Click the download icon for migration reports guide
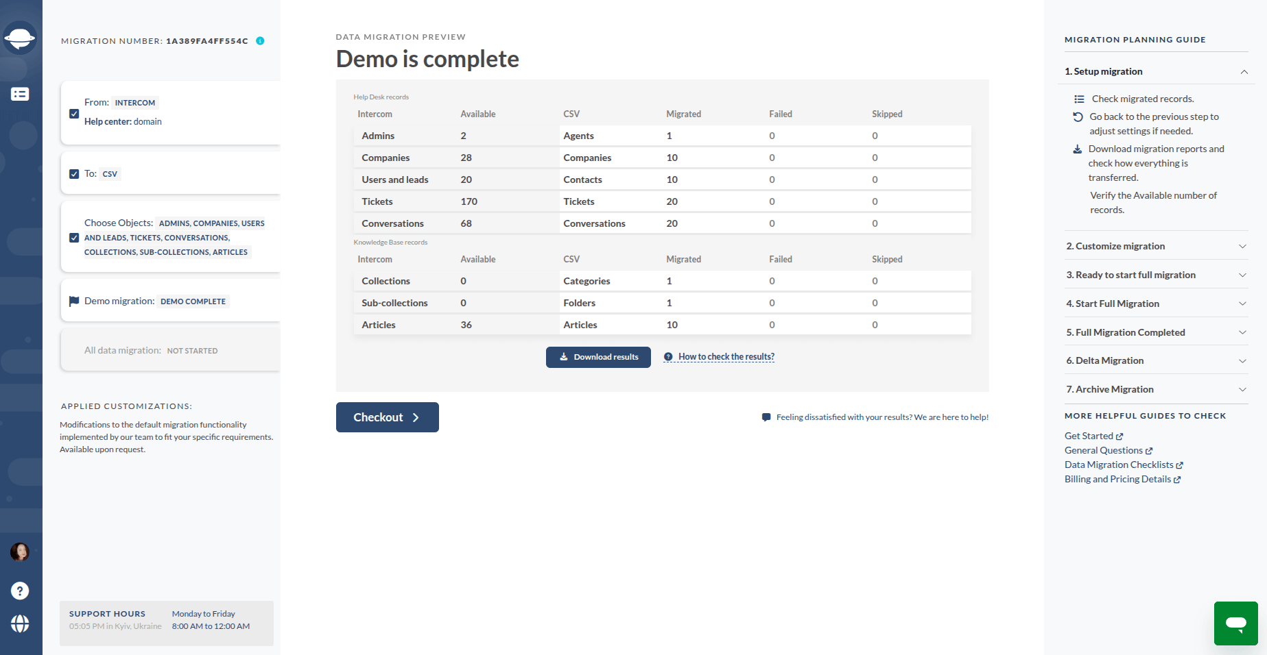Screen dimensions: 1267x655 (x=1077, y=149)
